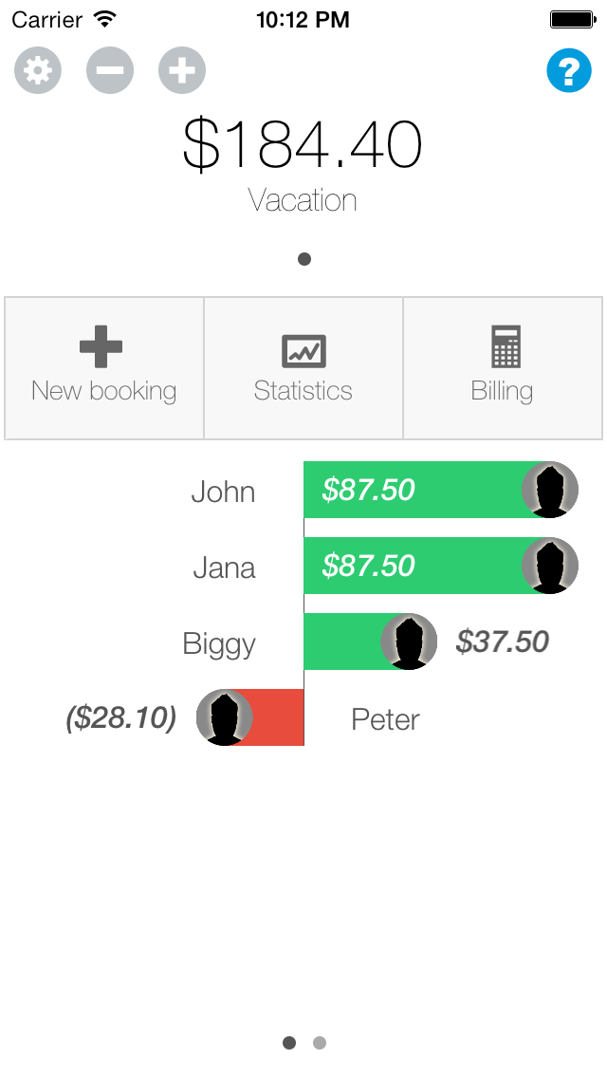607x1078 pixels.
Task: Tap Biggy's $37.50 amount label
Action: 503,641
